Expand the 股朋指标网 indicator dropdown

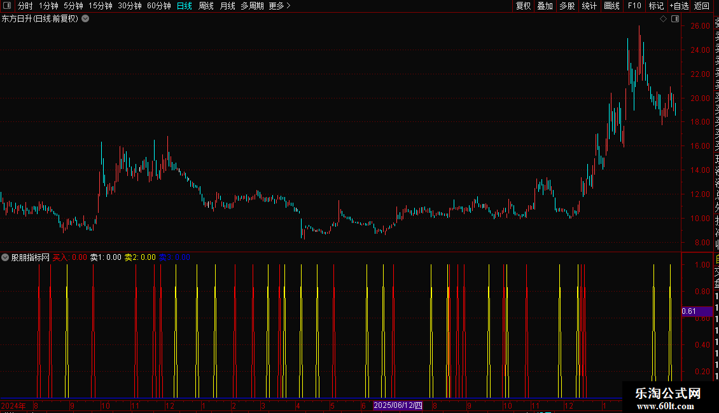[x=5, y=257]
